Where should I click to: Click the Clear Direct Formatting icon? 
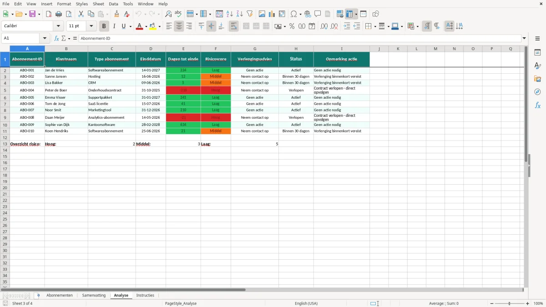pyautogui.click(x=127, y=14)
